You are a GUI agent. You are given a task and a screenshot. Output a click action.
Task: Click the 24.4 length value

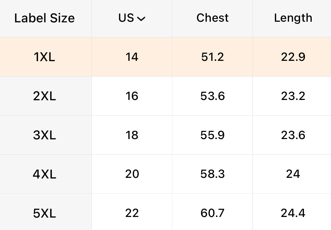293,213
